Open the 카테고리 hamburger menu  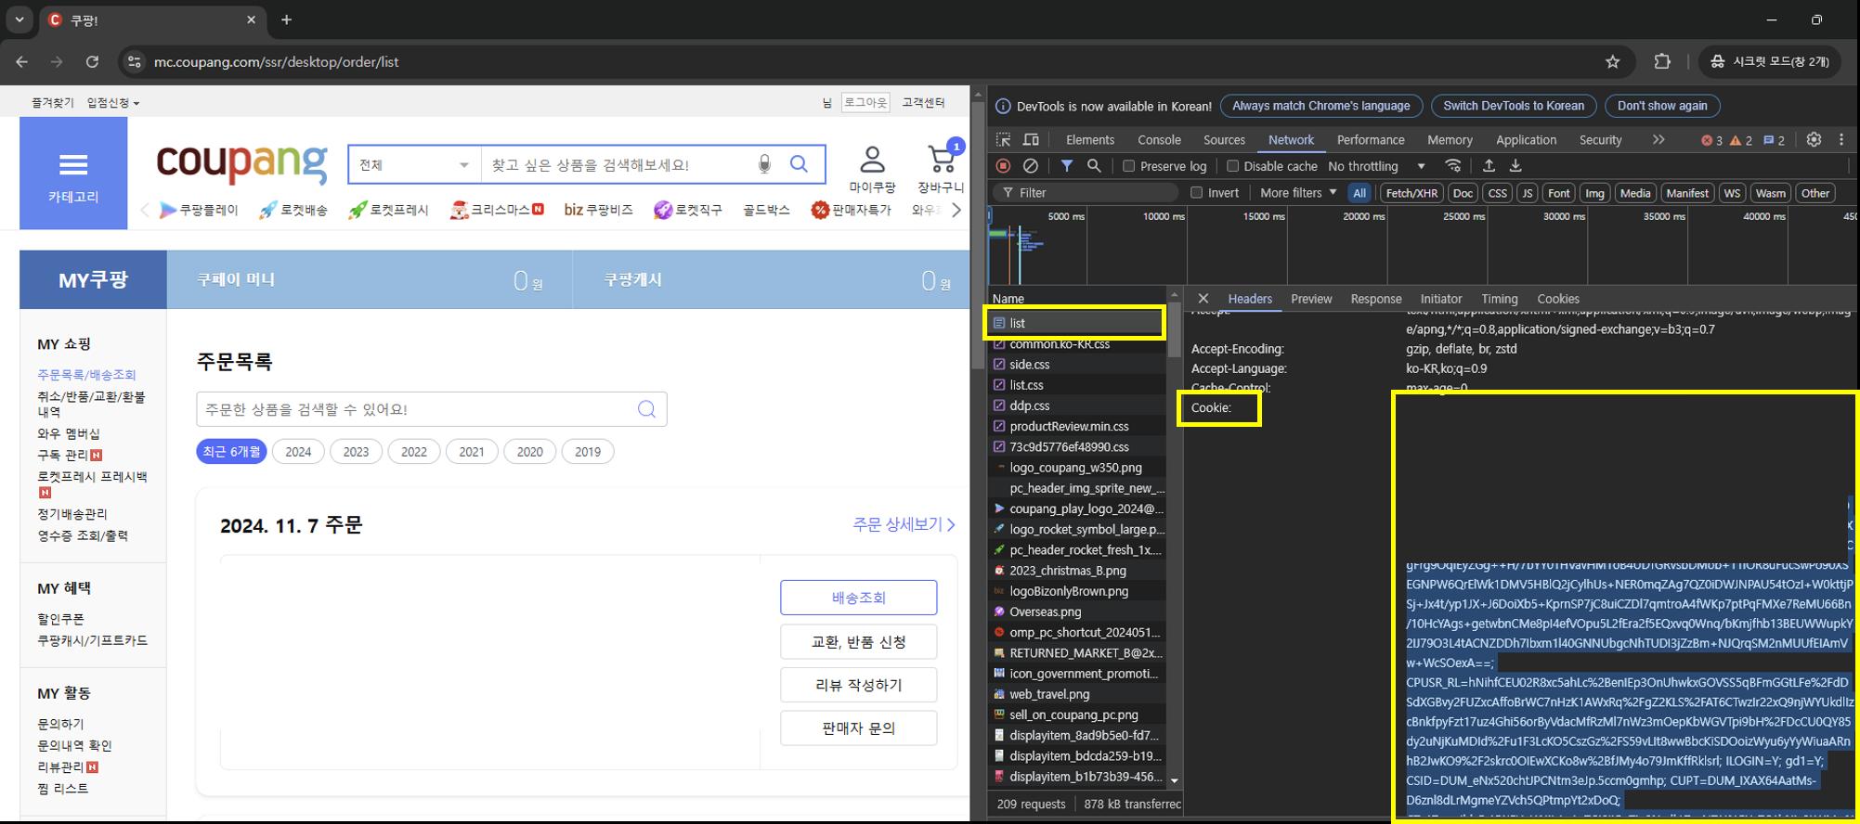point(73,166)
